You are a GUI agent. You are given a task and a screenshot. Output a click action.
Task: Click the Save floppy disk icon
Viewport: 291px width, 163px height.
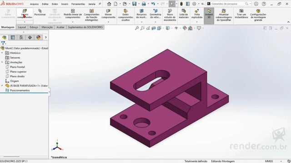pyautogui.click(x=135, y=4)
